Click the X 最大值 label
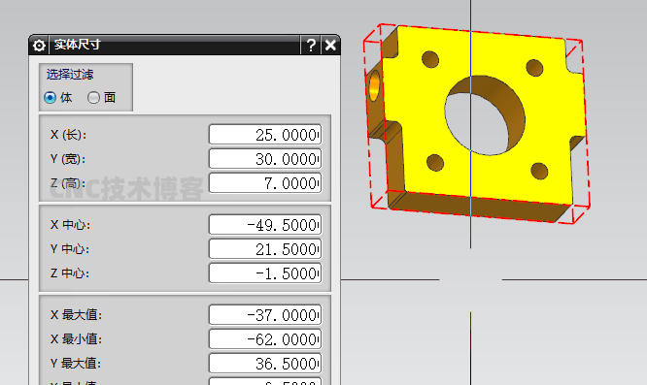 click(77, 315)
